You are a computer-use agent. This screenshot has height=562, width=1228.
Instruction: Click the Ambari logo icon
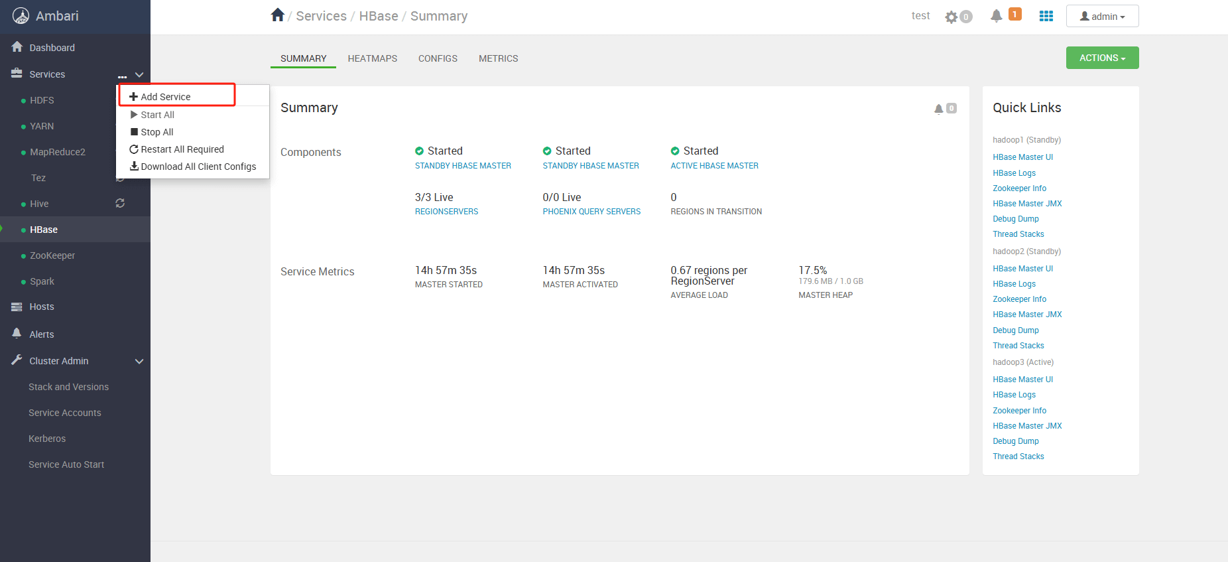[x=21, y=16]
